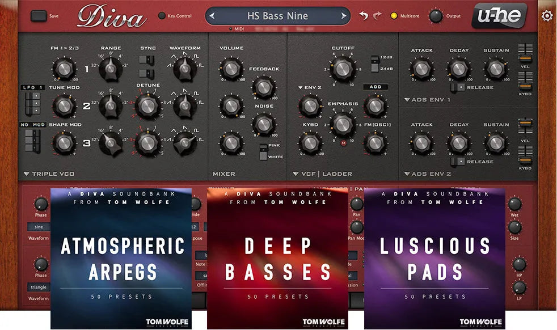This screenshot has width=557, height=330.
Task: Open the ENV 2 modulation source menu
Action: (309, 87)
